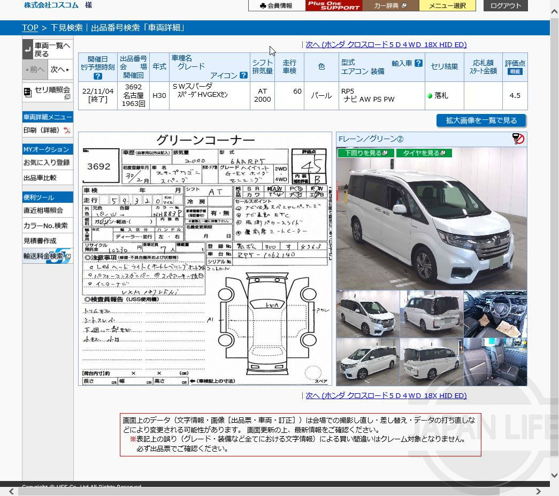Follow the 次へ link to ホンダ クロスロード
559x496 pixels.
click(x=386, y=44)
